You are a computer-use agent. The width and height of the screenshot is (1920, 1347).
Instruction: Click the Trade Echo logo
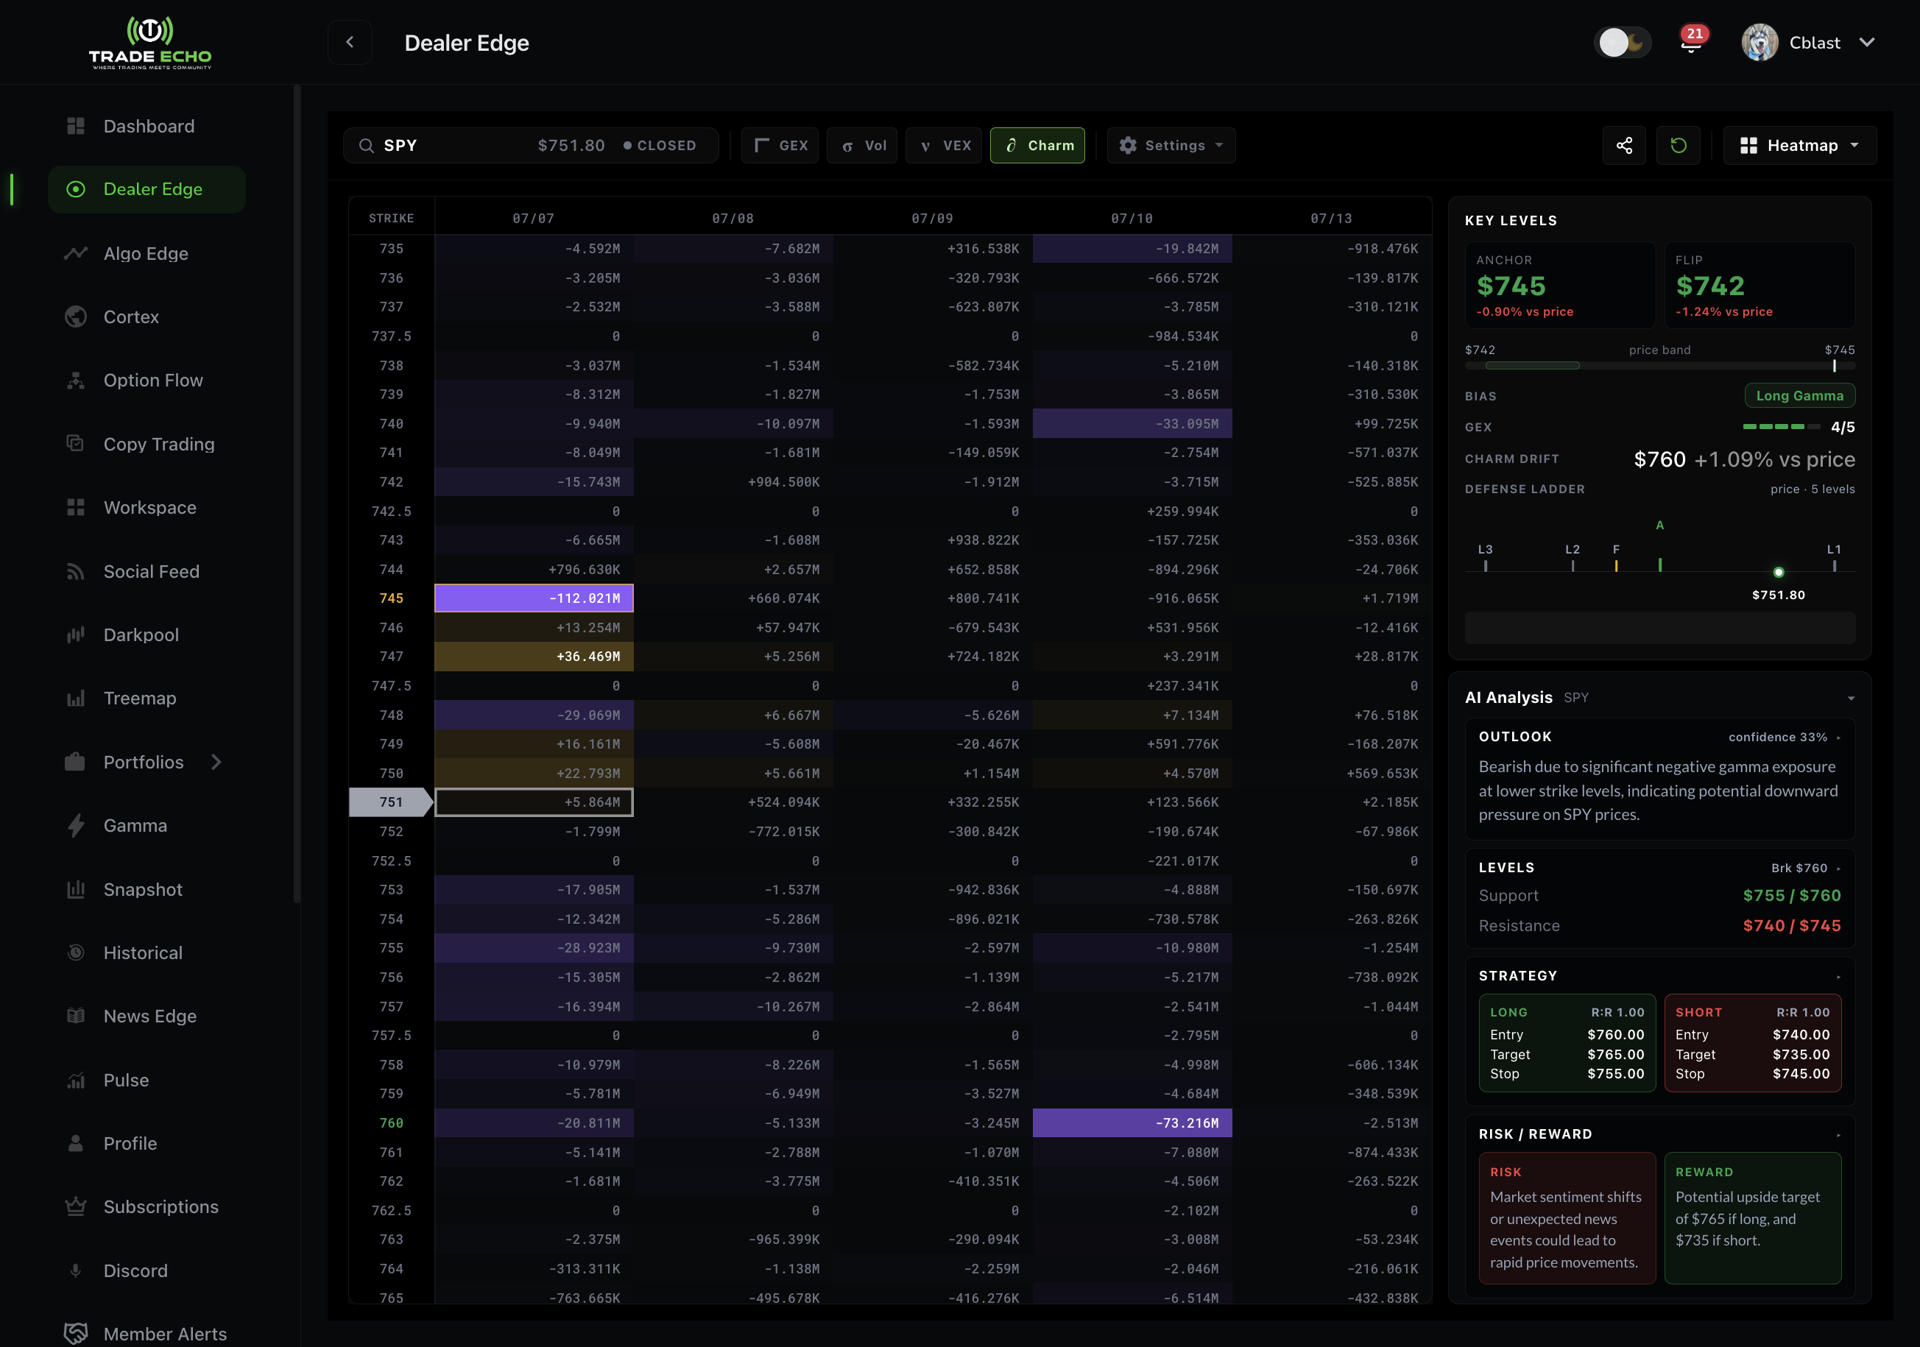tap(150, 43)
